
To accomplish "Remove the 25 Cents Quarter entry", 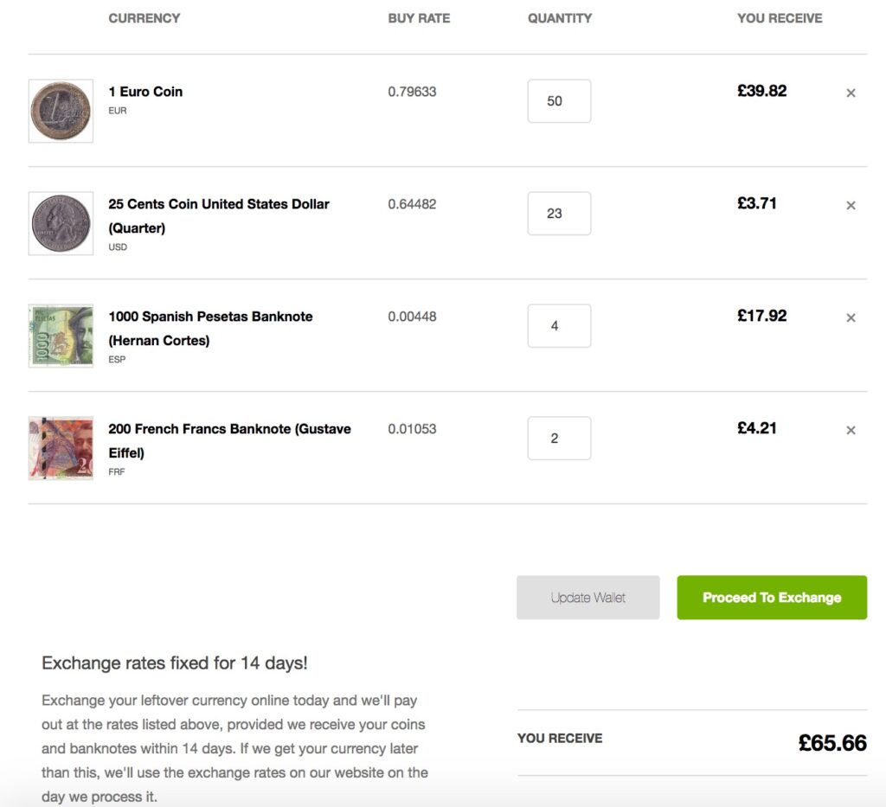I will click(851, 205).
